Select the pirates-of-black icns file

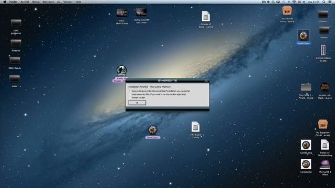tap(325, 87)
